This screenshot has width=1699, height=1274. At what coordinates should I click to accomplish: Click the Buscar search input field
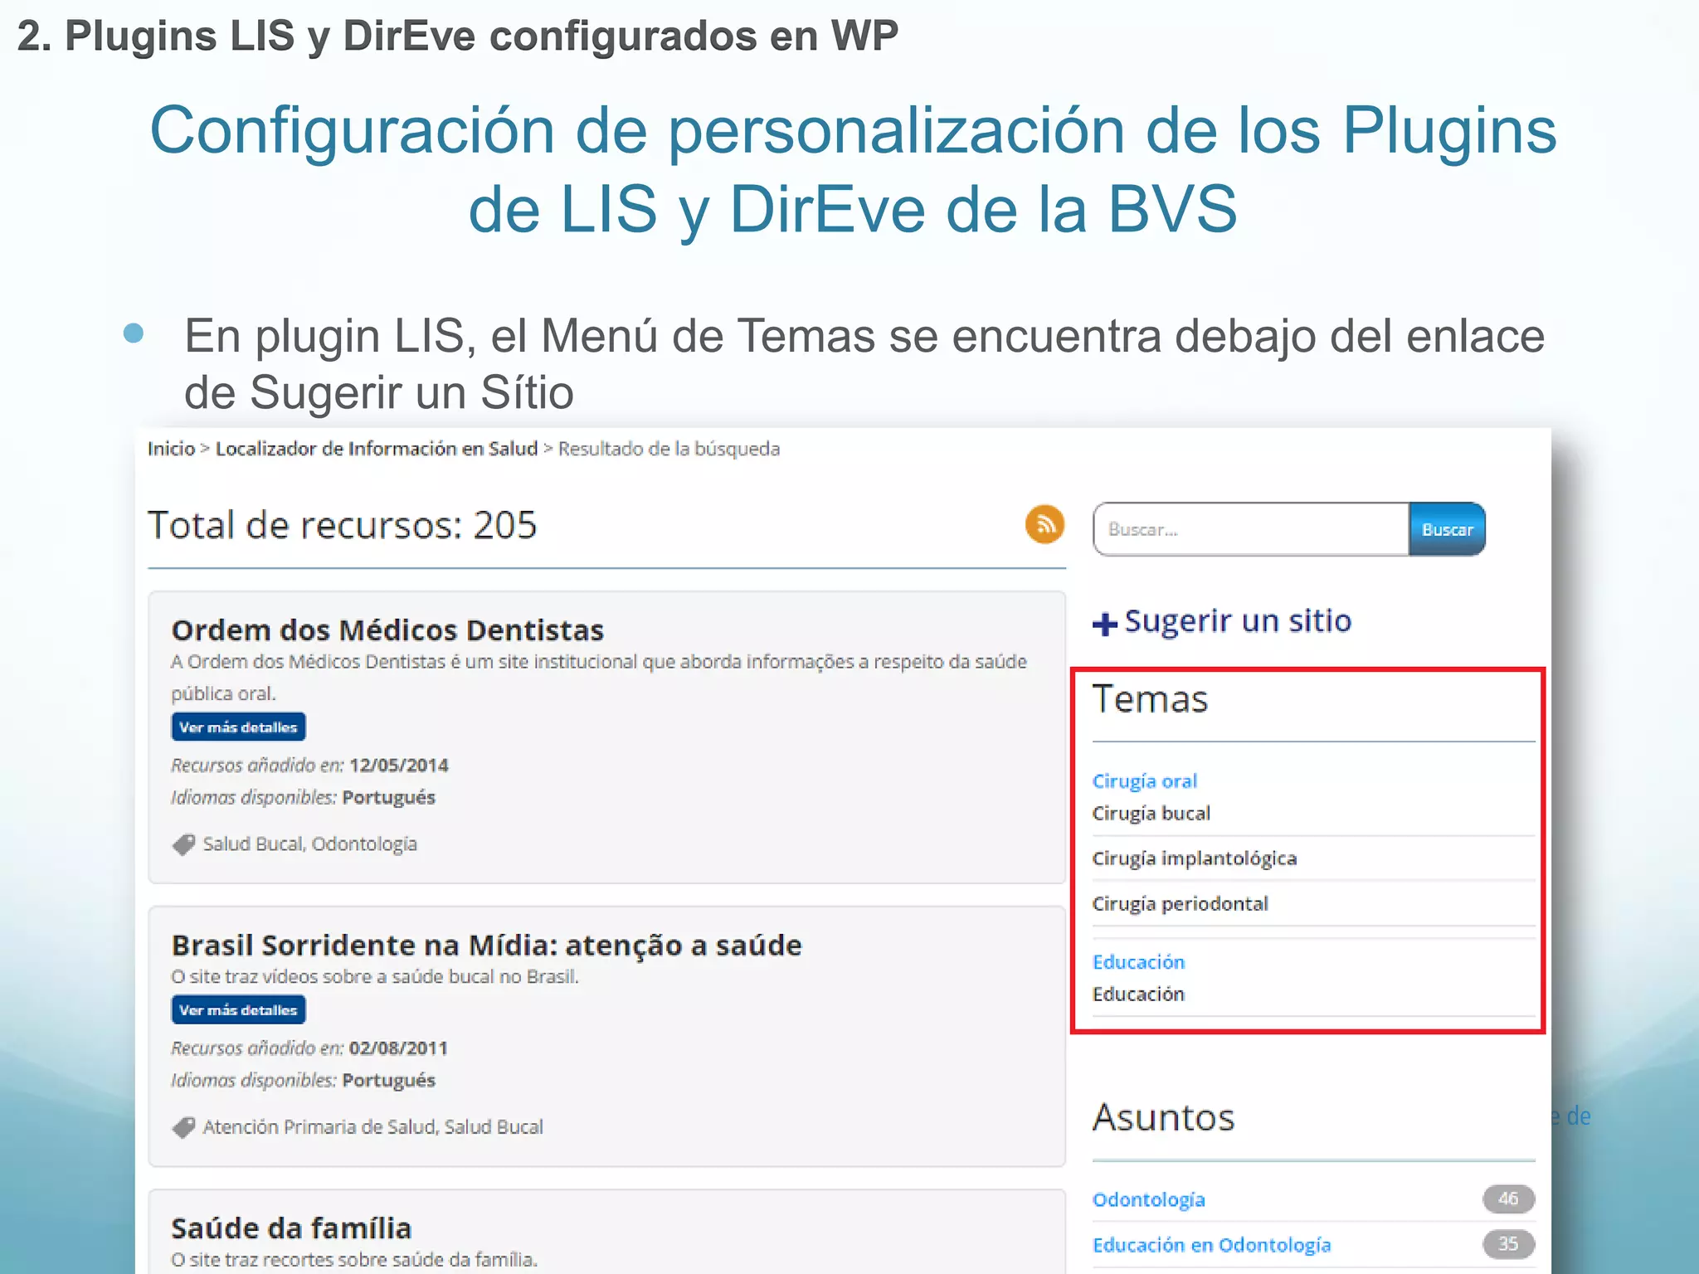pyautogui.click(x=1251, y=529)
